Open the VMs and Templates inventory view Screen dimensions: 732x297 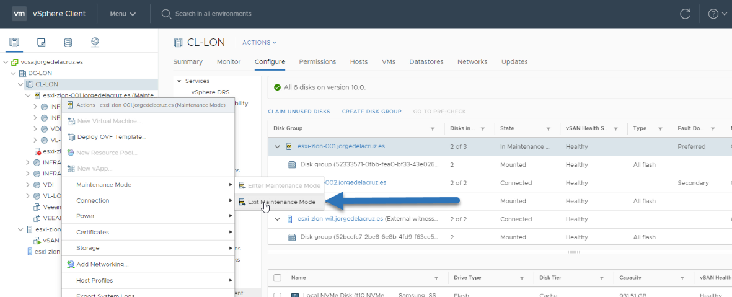click(x=41, y=43)
